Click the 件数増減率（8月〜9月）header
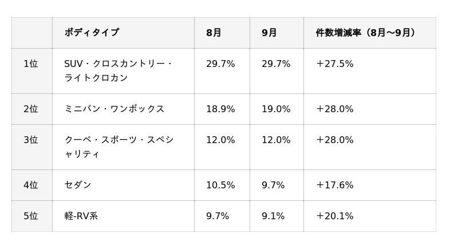This screenshot has height=249, width=458. tap(365, 33)
